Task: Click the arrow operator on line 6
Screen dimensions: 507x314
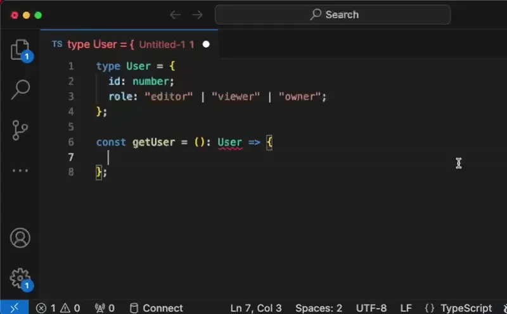Action: pos(254,142)
